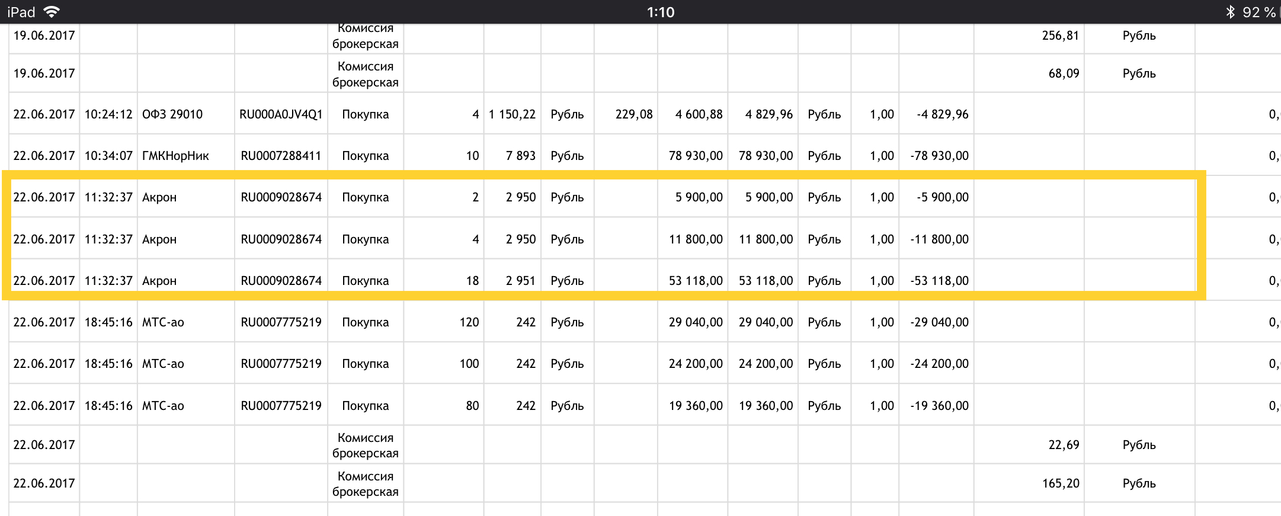Tap the 92 % battery indicator

pyautogui.click(x=1258, y=12)
